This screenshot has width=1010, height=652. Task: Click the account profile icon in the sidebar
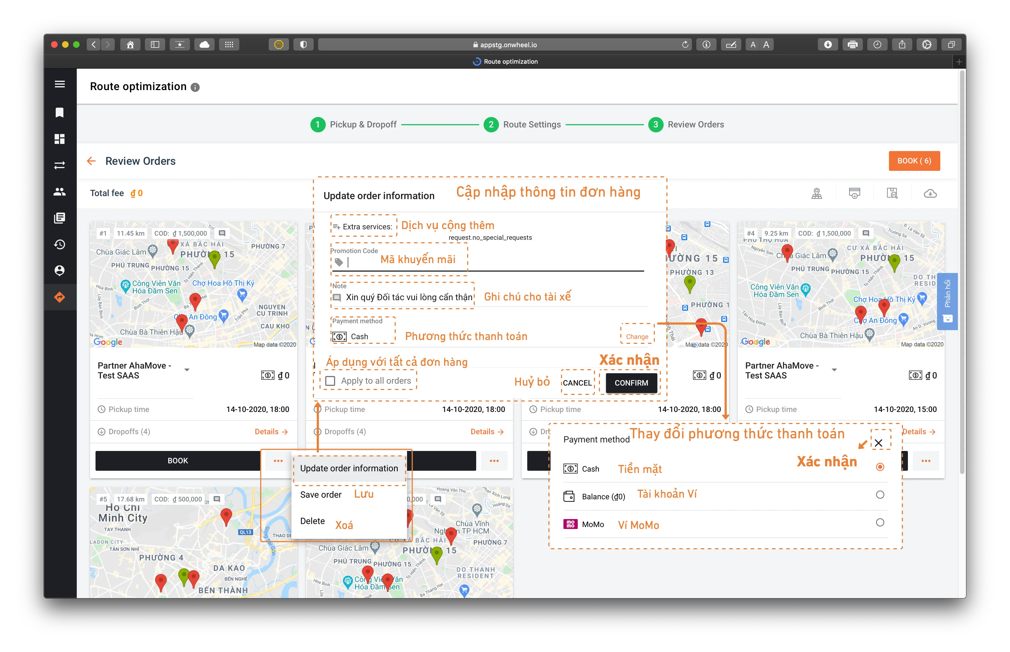pyautogui.click(x=60, y=271)
